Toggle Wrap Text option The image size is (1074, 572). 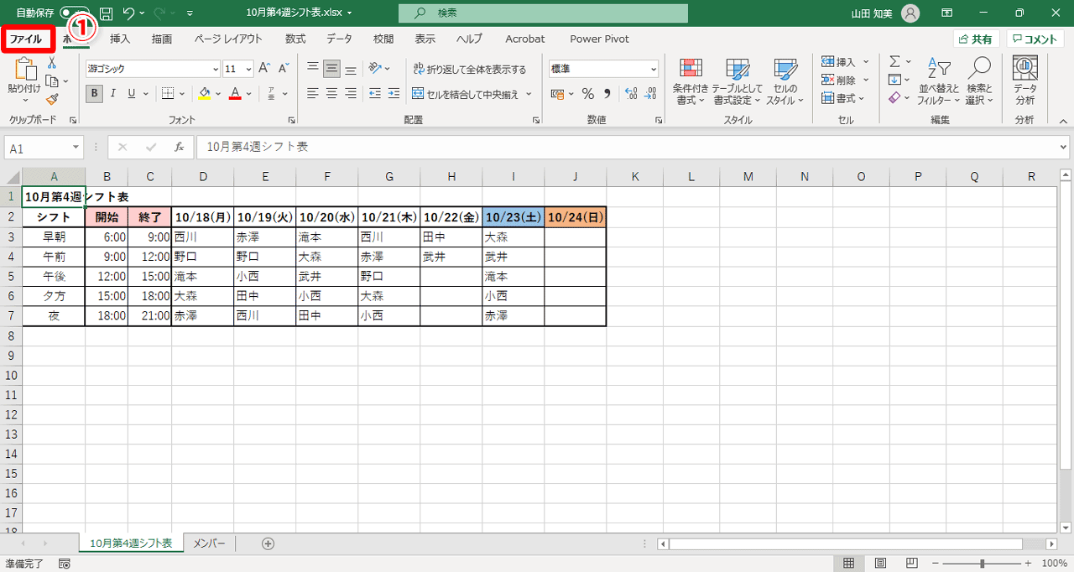click(x=471, y=70)
